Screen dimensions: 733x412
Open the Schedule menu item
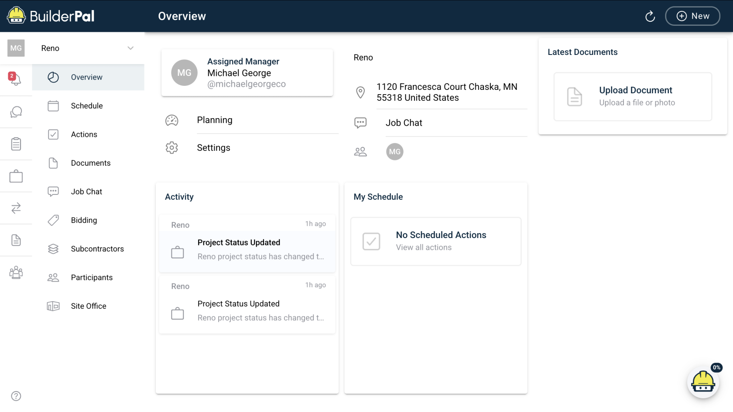tap(87, 106)
